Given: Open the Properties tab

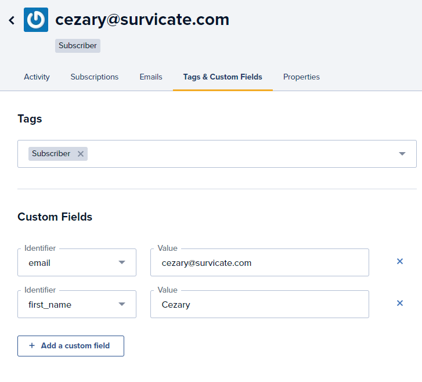Looking at the screenshot, I should (x=301, y=77).
